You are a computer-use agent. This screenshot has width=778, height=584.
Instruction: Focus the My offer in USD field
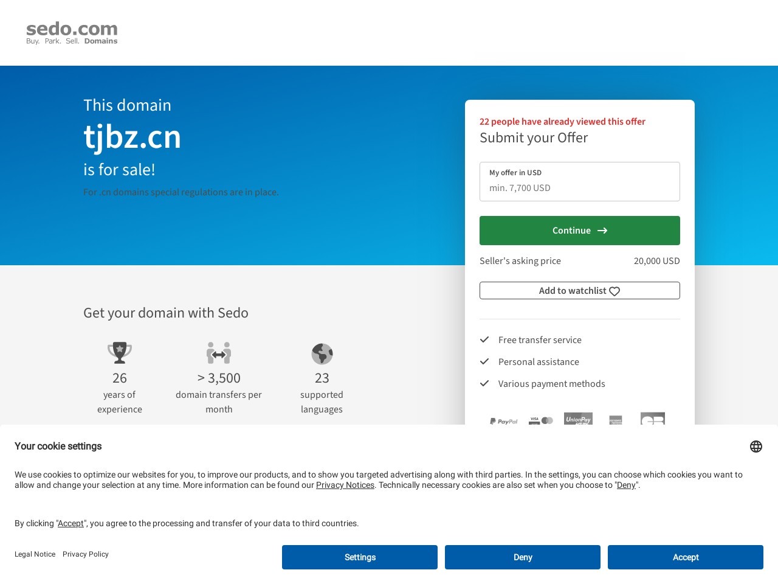[580, 187]
